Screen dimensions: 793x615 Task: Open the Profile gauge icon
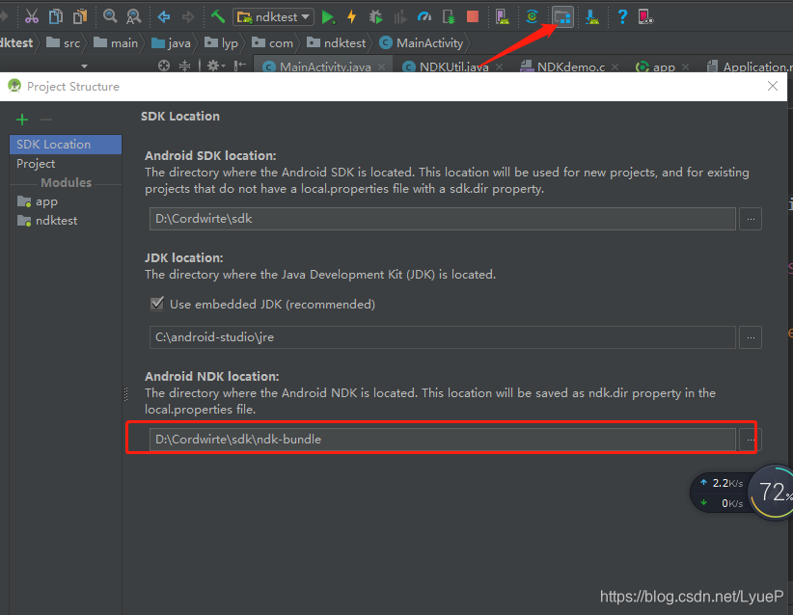pos(424,17)
